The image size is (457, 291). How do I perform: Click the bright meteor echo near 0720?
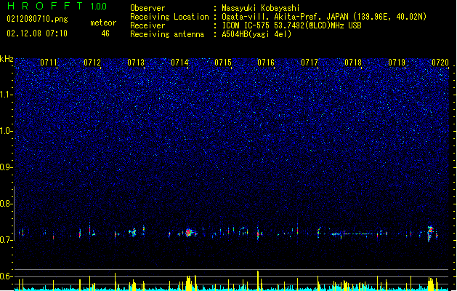(430, 234)
